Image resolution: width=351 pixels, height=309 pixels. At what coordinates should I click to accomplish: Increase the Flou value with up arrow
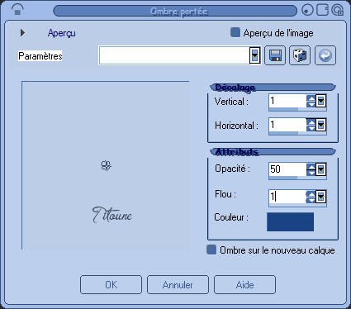pyautogui.click(x=311, y=193)
